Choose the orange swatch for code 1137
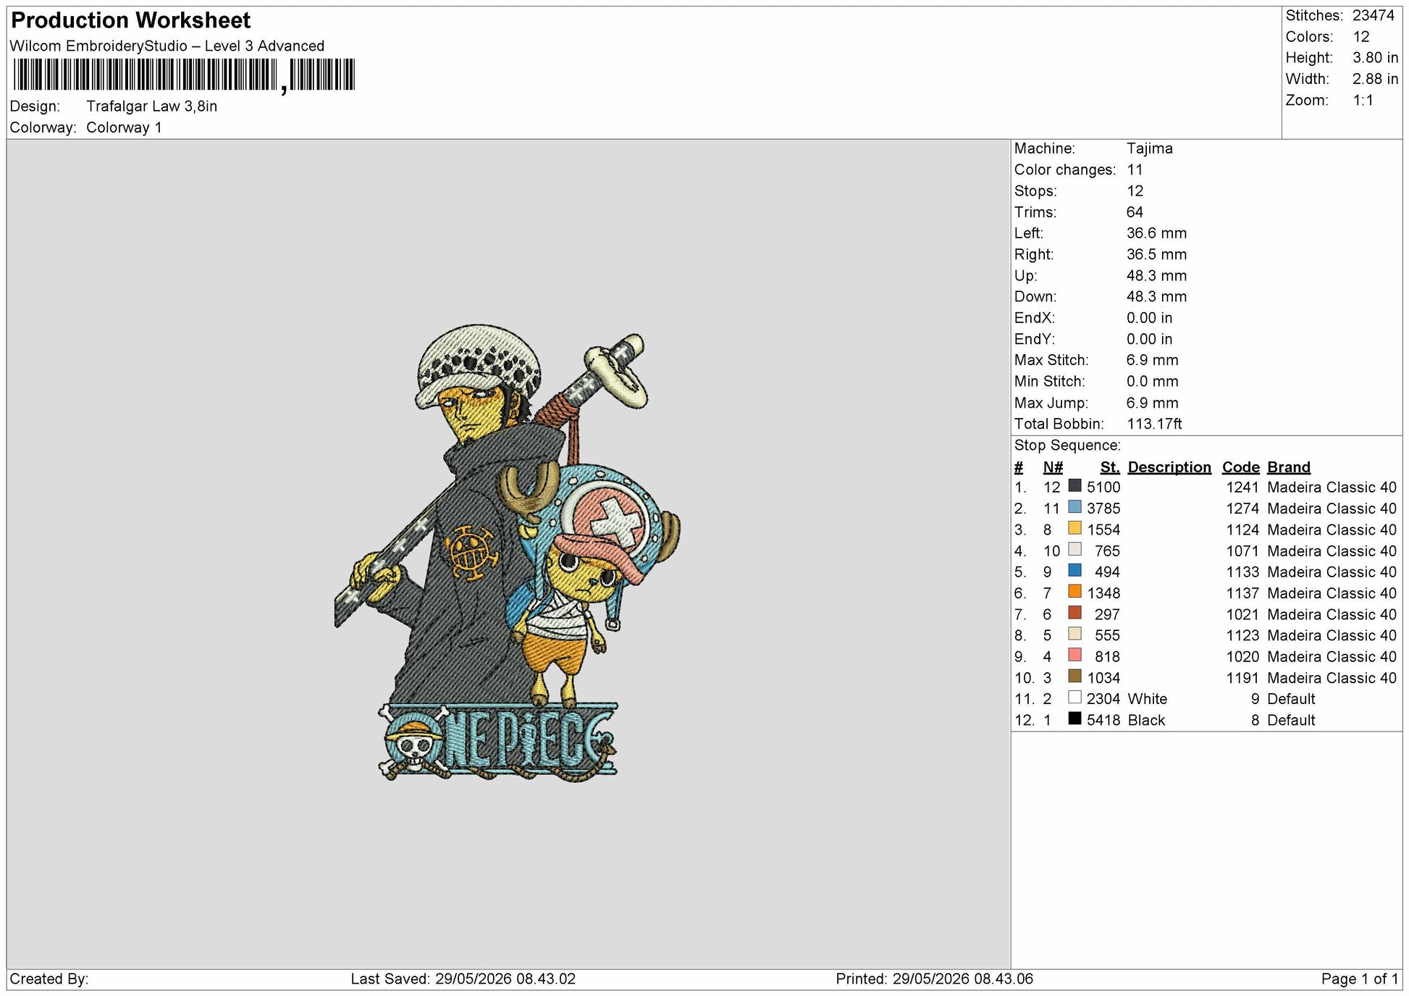 (1075, 592)
